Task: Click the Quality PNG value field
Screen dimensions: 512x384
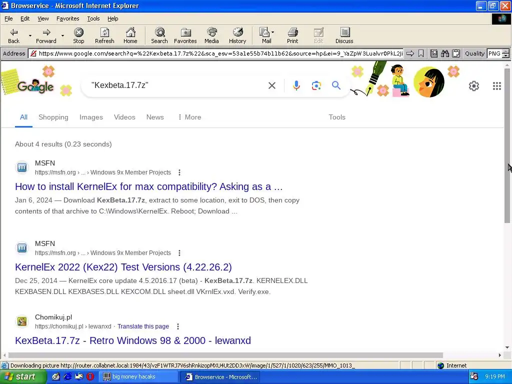Action: click(494, 53)
